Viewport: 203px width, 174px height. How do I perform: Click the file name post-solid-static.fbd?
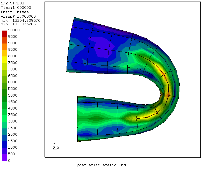click(101, 165)
